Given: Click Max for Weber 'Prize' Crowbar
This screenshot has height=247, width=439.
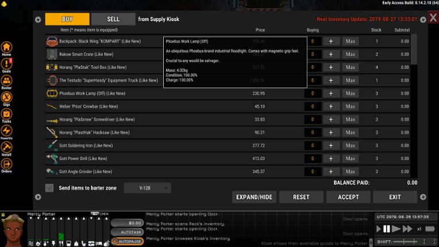Looking at the screenshot, I should click(350, 106).
